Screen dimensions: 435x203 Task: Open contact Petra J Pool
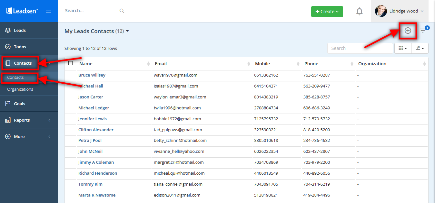(90, 141)
